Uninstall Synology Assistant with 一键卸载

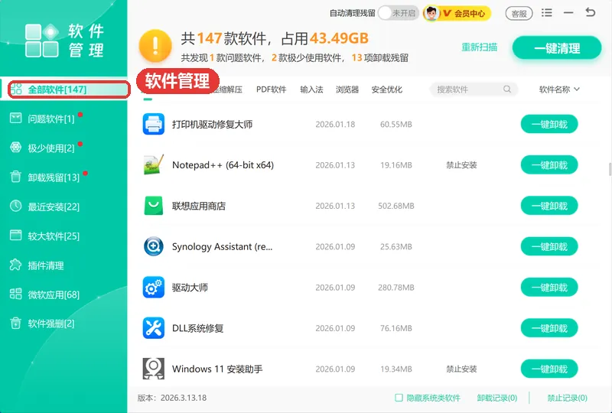(549, 246)
